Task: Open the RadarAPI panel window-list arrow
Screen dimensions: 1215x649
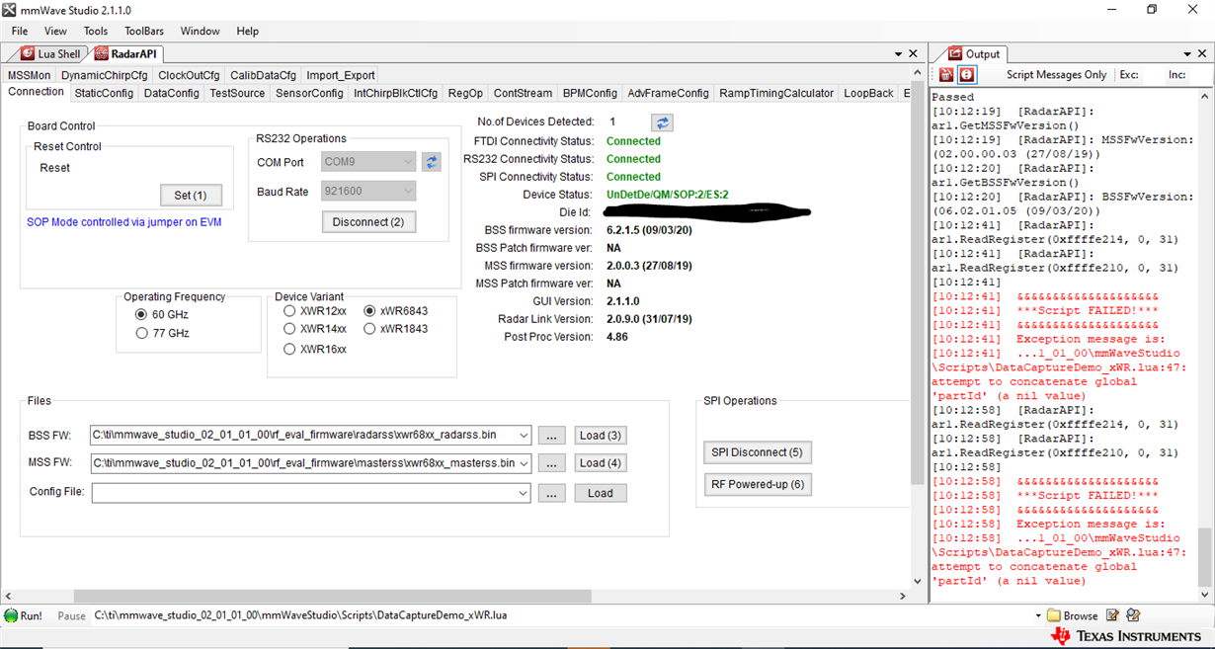Action: coord(898,54)
